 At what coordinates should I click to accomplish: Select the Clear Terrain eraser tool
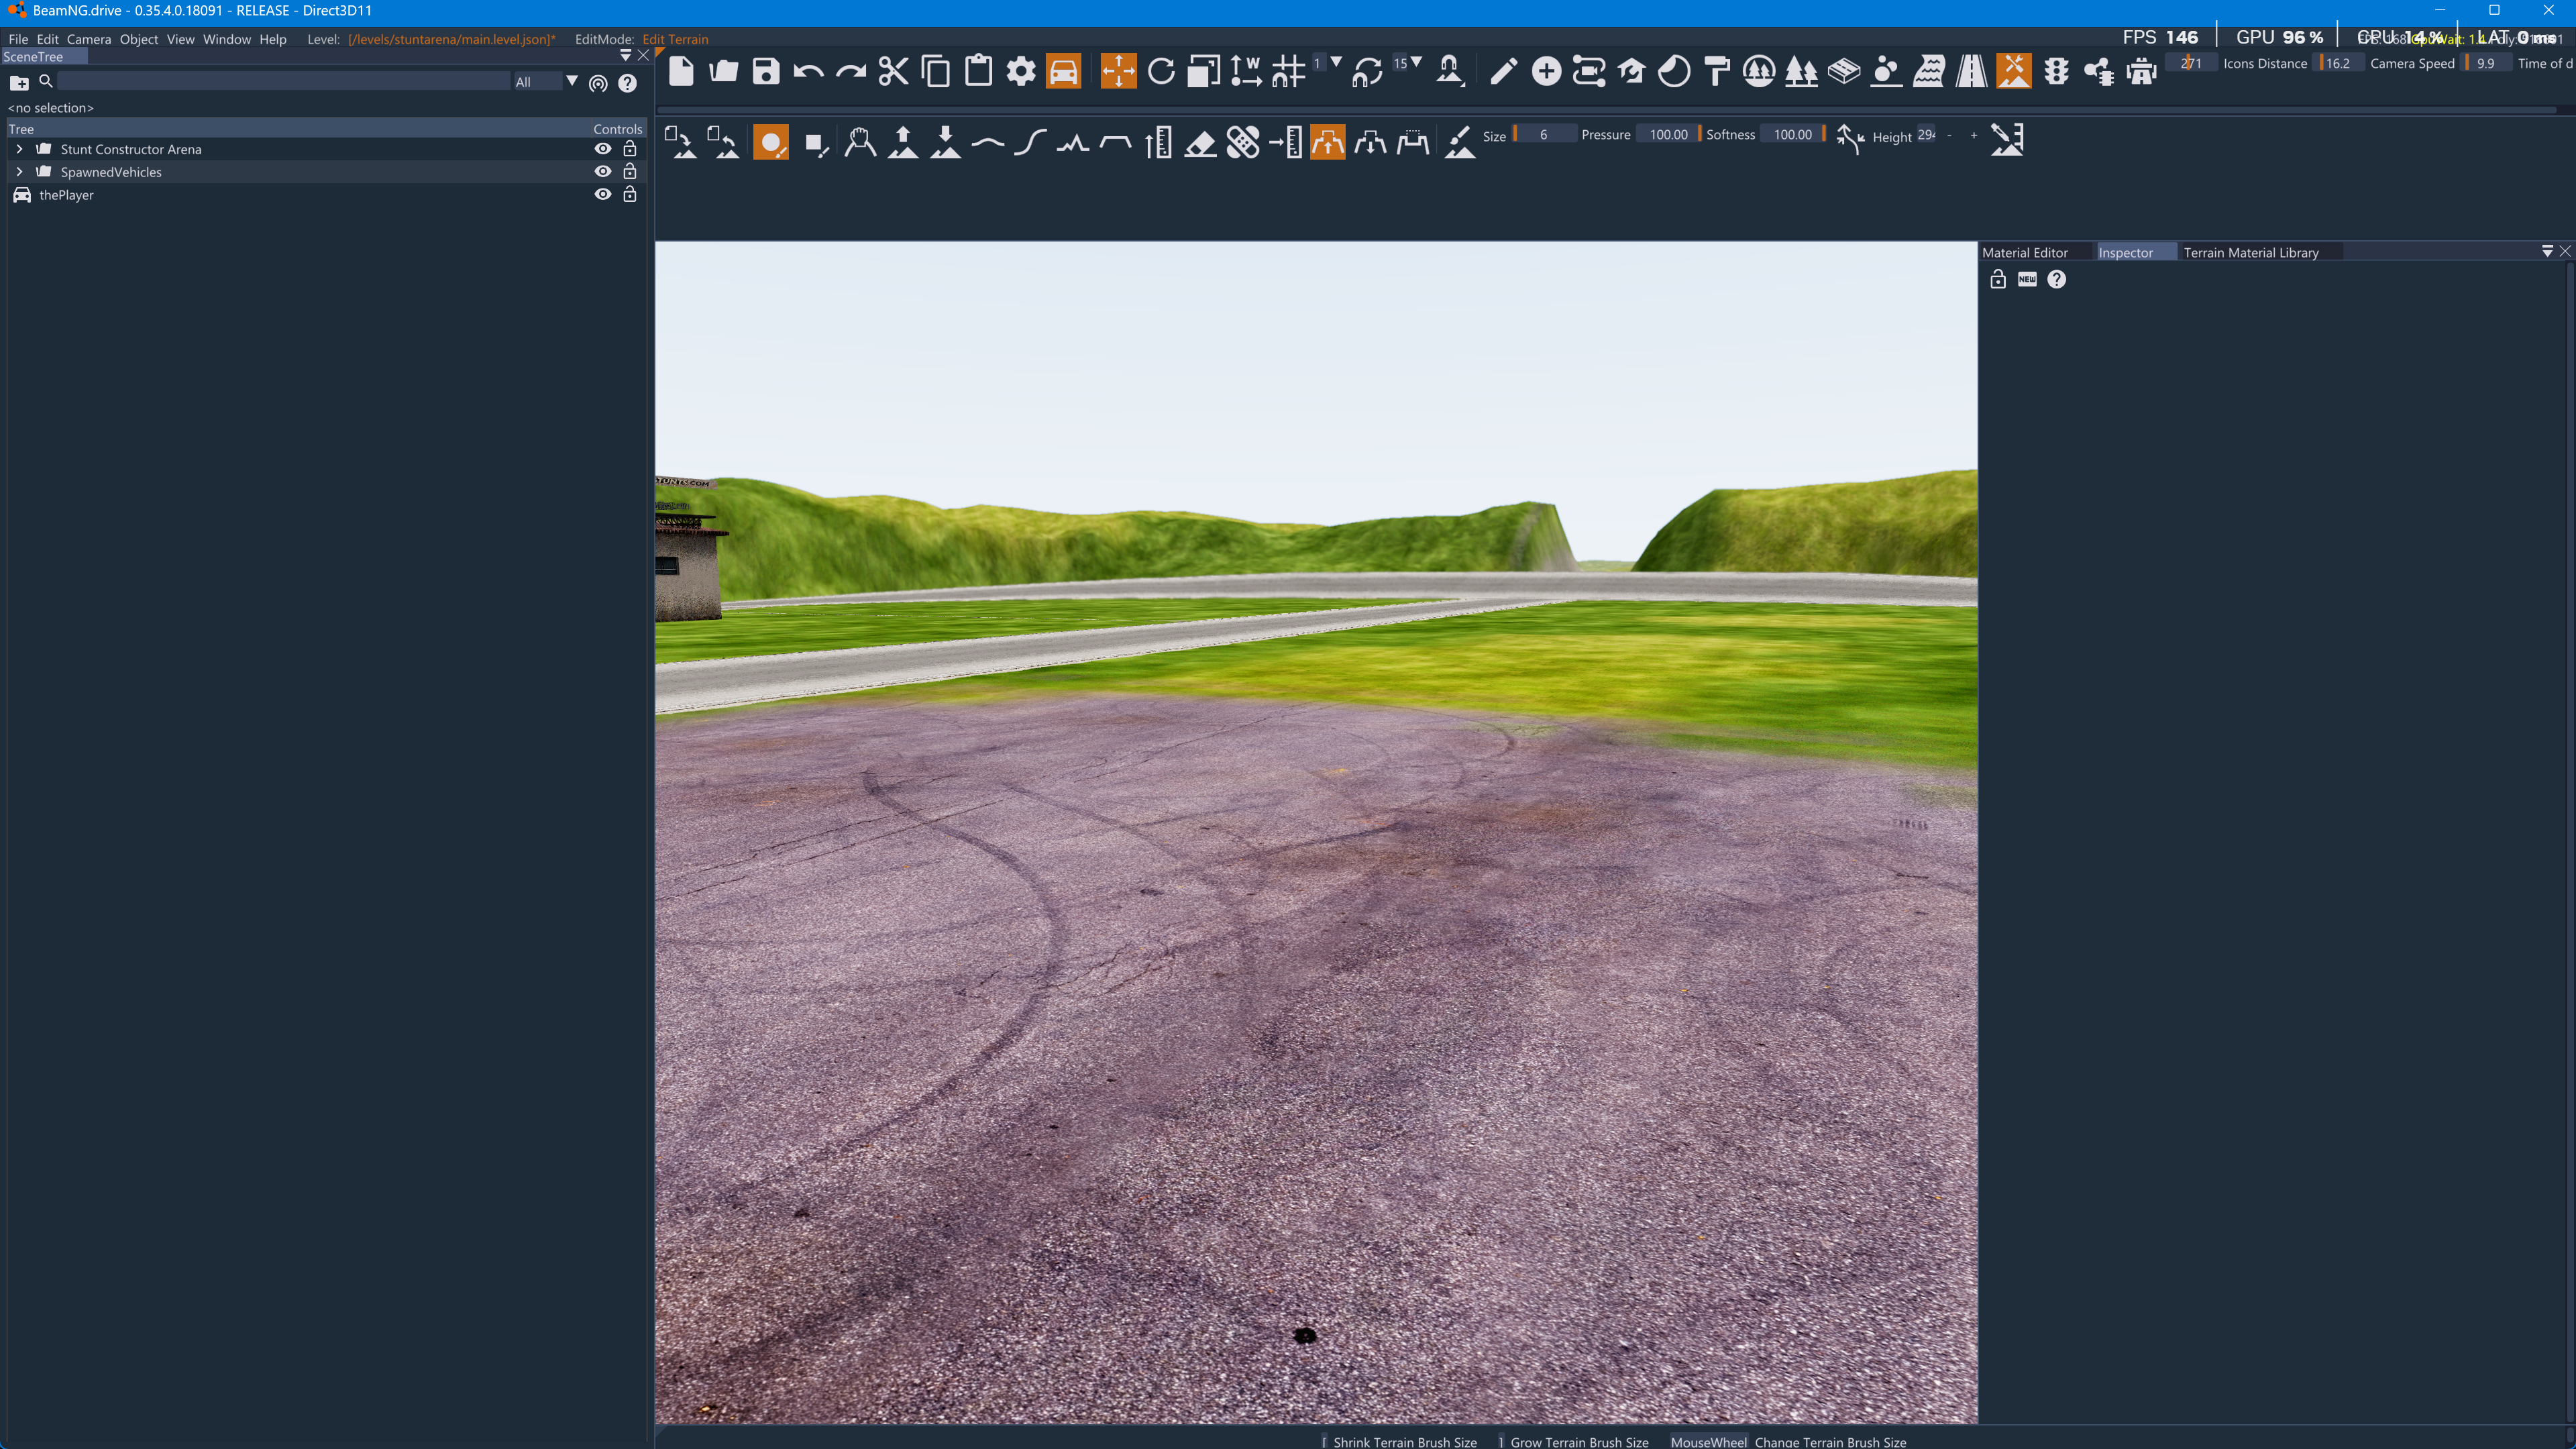[x=1200, y=143]
